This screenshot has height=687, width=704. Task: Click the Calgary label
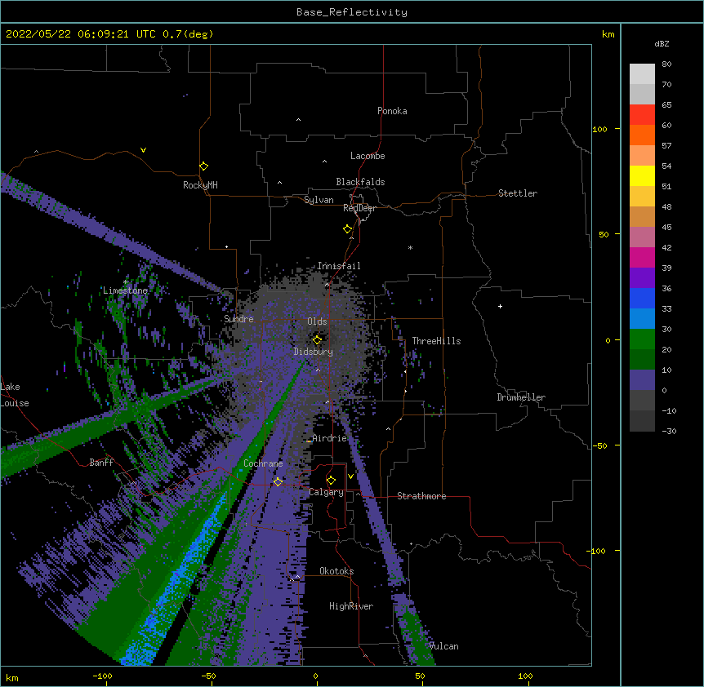(x=327, y=492)
